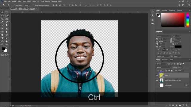
Task: Switch to the Gradients tab
Action: click(172, 10)
